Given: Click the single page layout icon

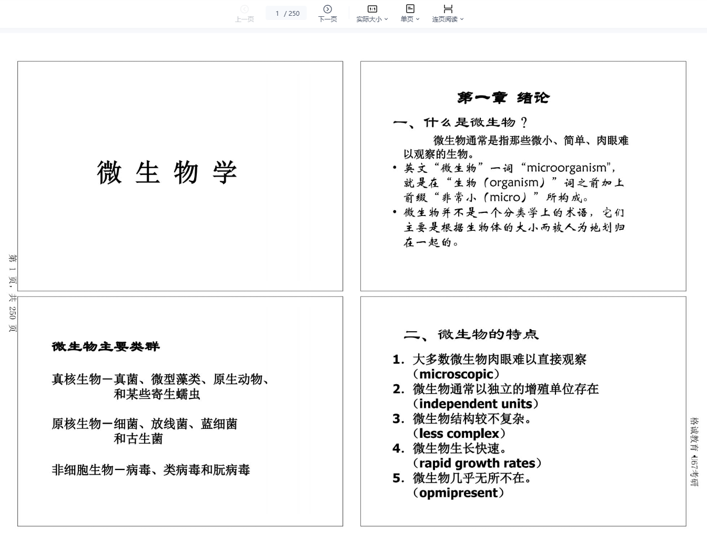Looking at the screenshot, I should pos(410,9).
